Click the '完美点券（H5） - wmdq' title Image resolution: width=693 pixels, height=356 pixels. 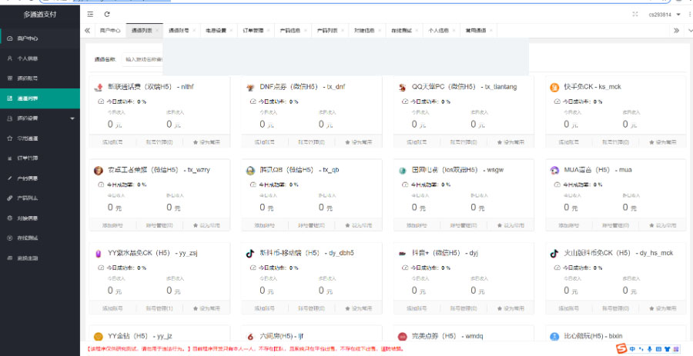pyautogui.click(x=447, y=336)
